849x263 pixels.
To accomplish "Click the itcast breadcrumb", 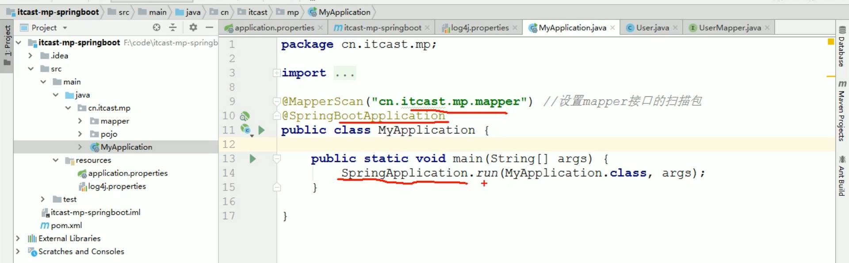I will point(252,12).
